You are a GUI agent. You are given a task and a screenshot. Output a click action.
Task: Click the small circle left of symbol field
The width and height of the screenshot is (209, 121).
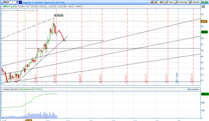pyautogui.click(x=1, y=2)
